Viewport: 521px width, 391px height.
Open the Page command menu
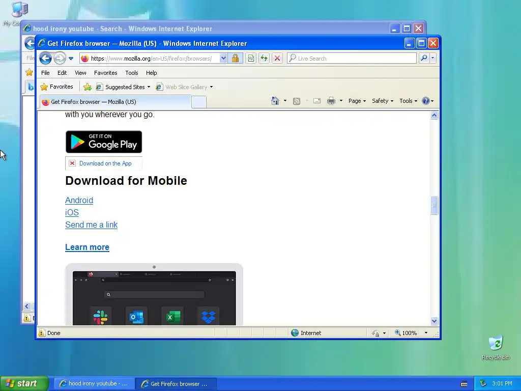357,101
